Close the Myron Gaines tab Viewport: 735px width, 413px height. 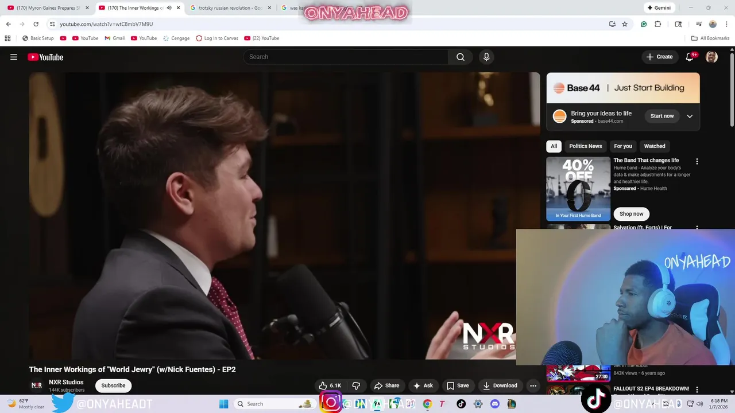point(87,8)
